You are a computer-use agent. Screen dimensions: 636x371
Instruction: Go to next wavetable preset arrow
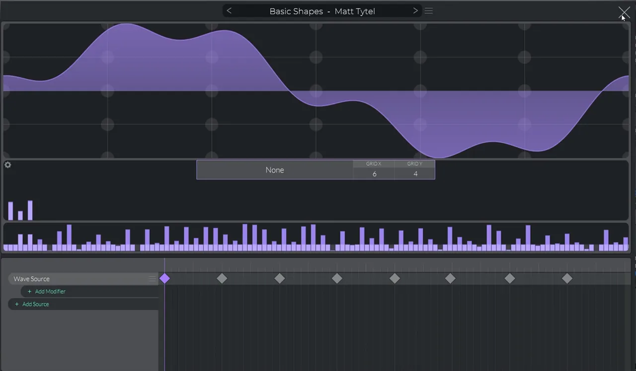click(x=415, y=10)
